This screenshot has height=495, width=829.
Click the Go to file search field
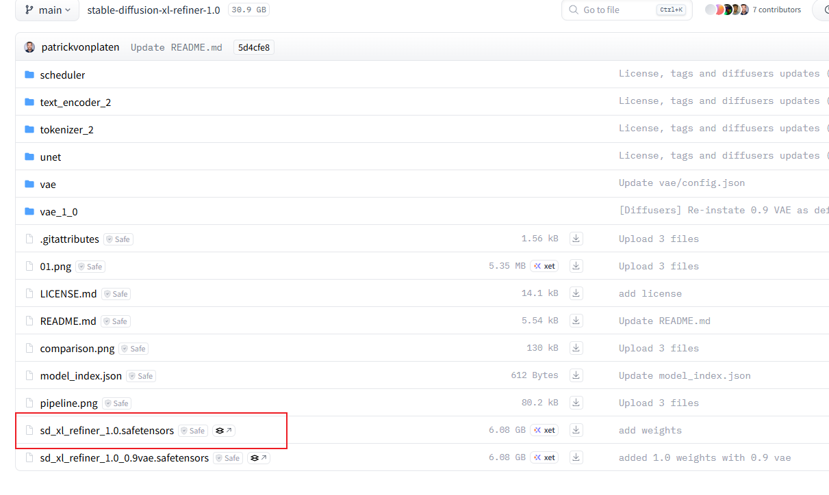(x=626, y=10)
